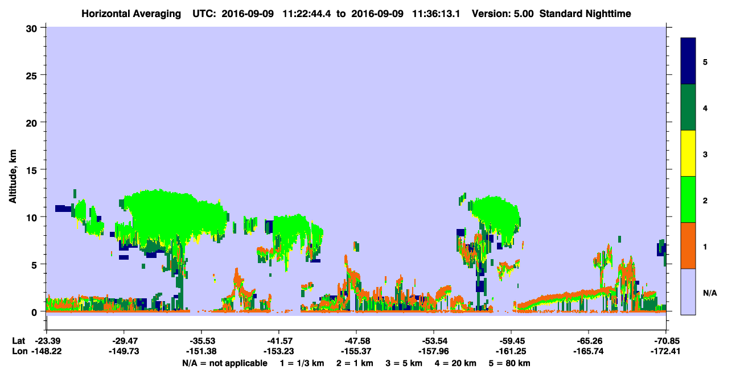Click longitude value -165.74
Viewport: 740px width, 379px height.
(x=589, y=352)
